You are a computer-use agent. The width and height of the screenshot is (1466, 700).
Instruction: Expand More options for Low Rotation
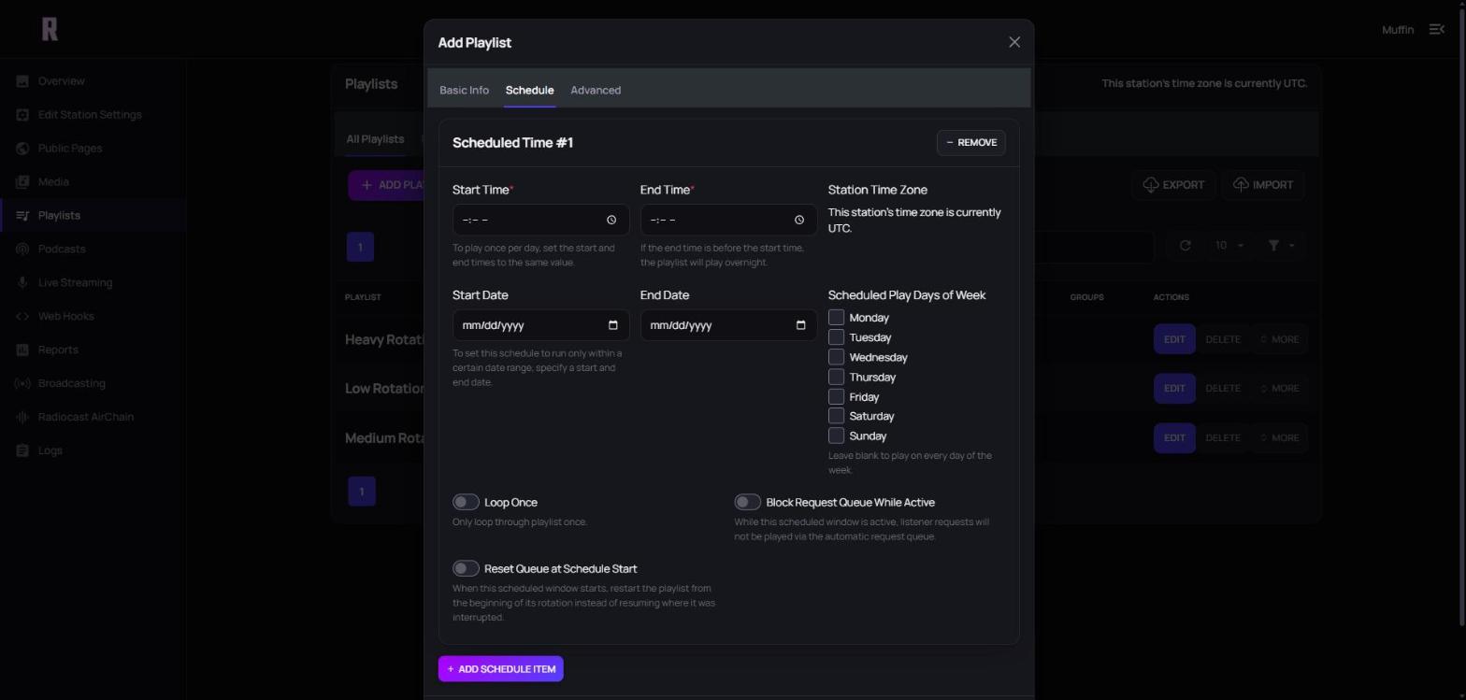pos(1278,389)
